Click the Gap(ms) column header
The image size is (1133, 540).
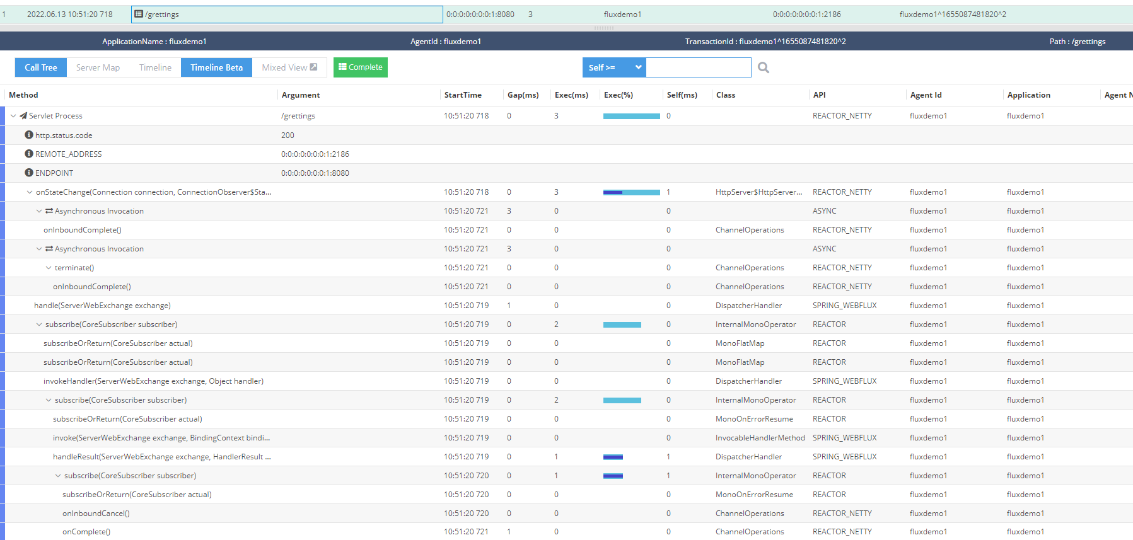(x=523, y=95)
